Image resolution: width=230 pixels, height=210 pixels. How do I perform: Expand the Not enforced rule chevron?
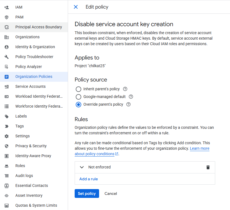point(82,167)
